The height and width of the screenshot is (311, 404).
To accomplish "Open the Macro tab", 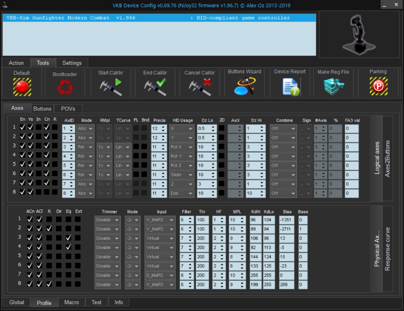I will pyautogui.click(x=72, y=302).
